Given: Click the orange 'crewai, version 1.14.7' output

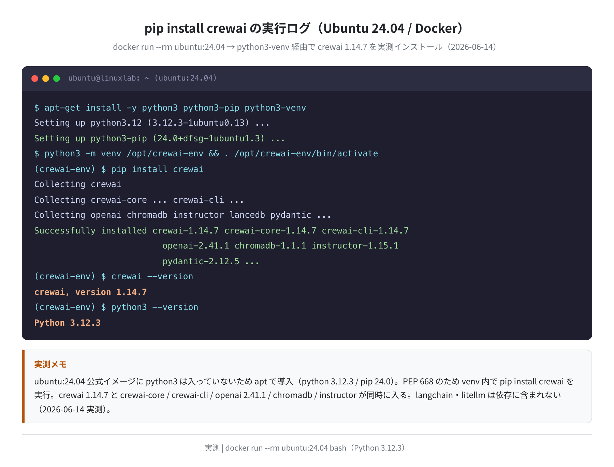Looking at the screenshot, I should tap(90, 292).
